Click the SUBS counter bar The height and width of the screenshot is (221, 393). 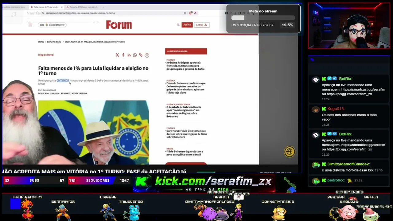click(34, 180)
